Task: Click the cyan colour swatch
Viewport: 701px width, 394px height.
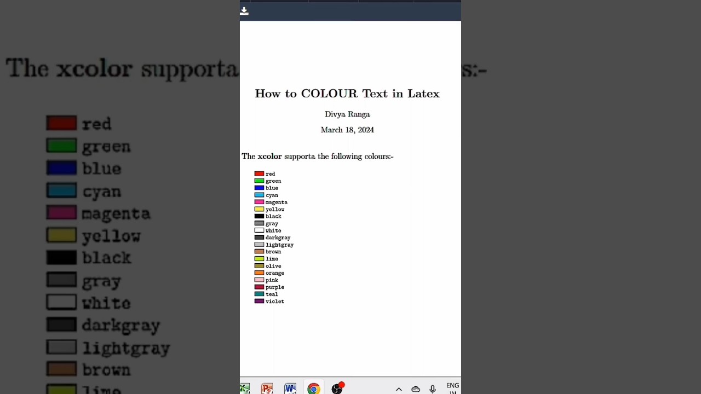Action: point(259,195)
